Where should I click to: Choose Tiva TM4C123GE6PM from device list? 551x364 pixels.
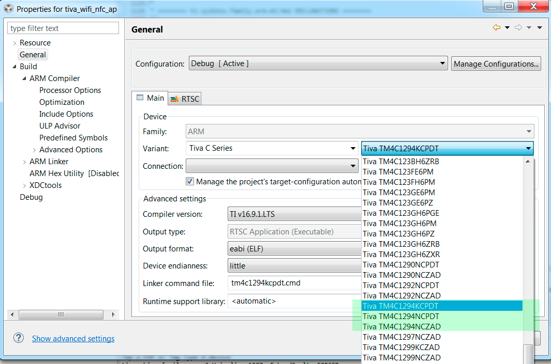point(442,193)
